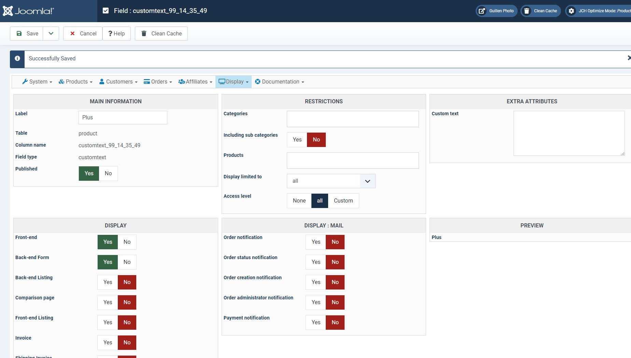Click the Help question mark icon

[110, 33]
